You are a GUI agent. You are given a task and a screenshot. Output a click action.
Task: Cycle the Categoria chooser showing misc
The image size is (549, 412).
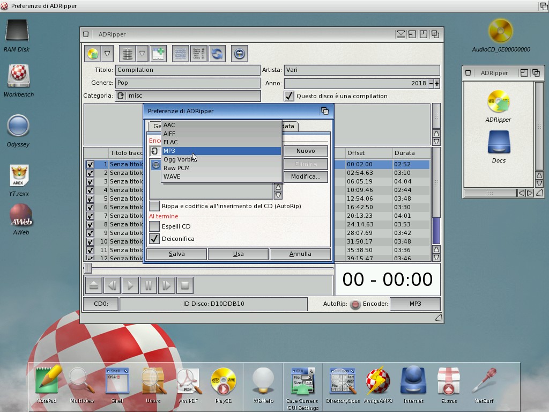click(x=121, y=96)
